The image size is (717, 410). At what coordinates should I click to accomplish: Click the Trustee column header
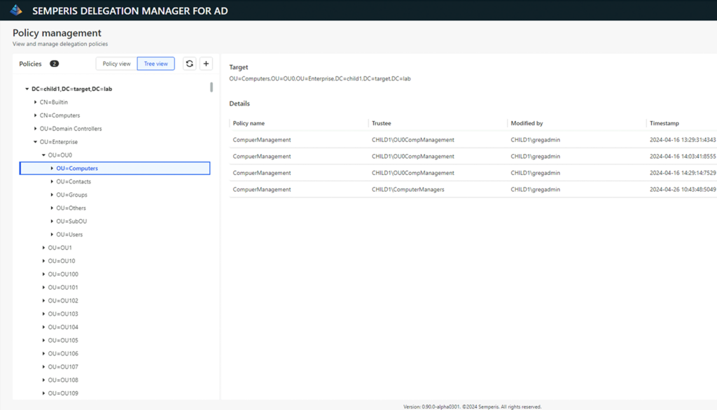[x=382, y=123]
